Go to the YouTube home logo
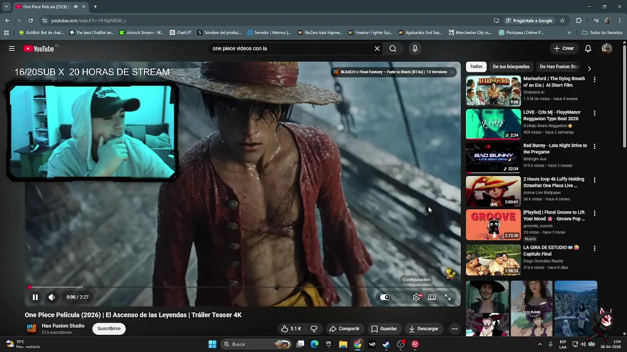The width and height of the screenshot is (627, 352). coord(39,48)
